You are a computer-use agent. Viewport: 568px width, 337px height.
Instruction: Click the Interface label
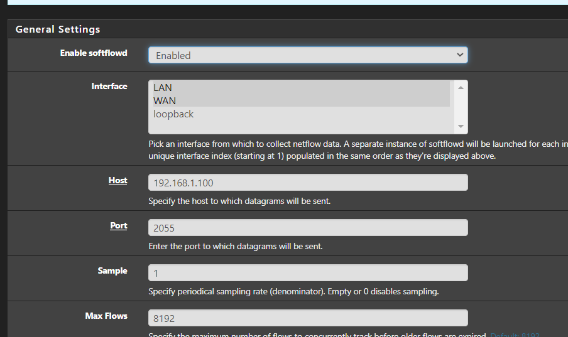[x=109, y=86]
